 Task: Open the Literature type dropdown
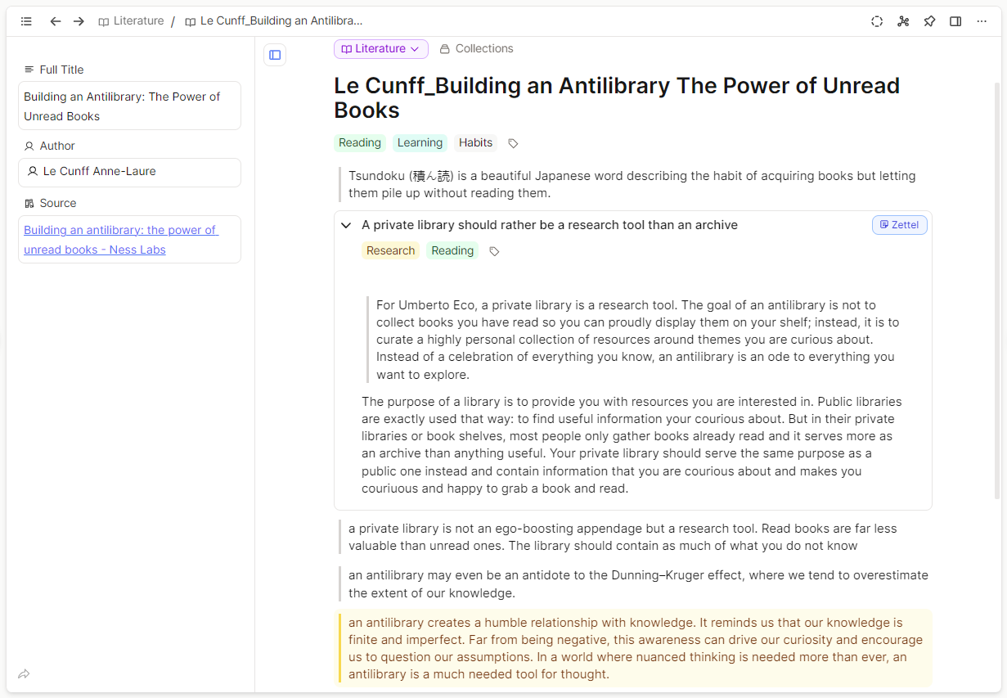380,49
